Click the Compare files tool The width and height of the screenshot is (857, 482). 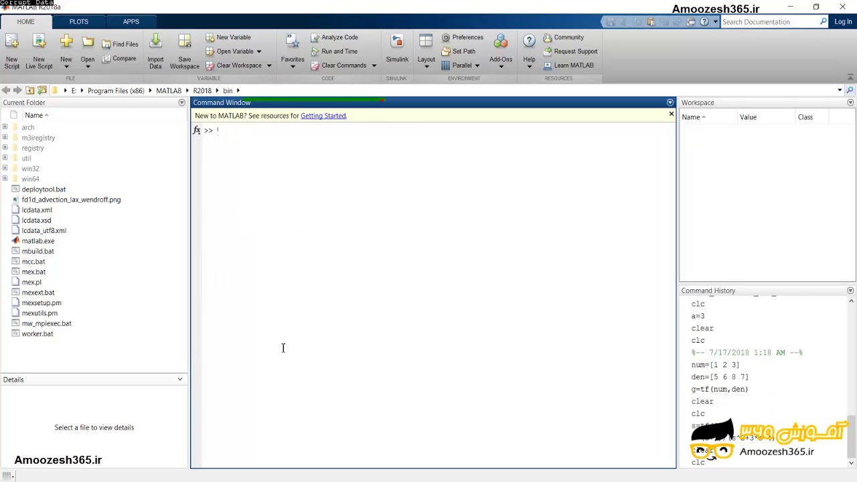click(119, 59)
